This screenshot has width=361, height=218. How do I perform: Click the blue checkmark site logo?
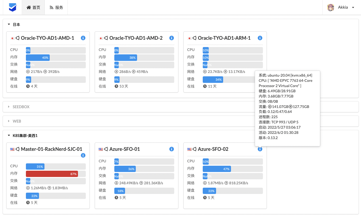tap(13, 7)
